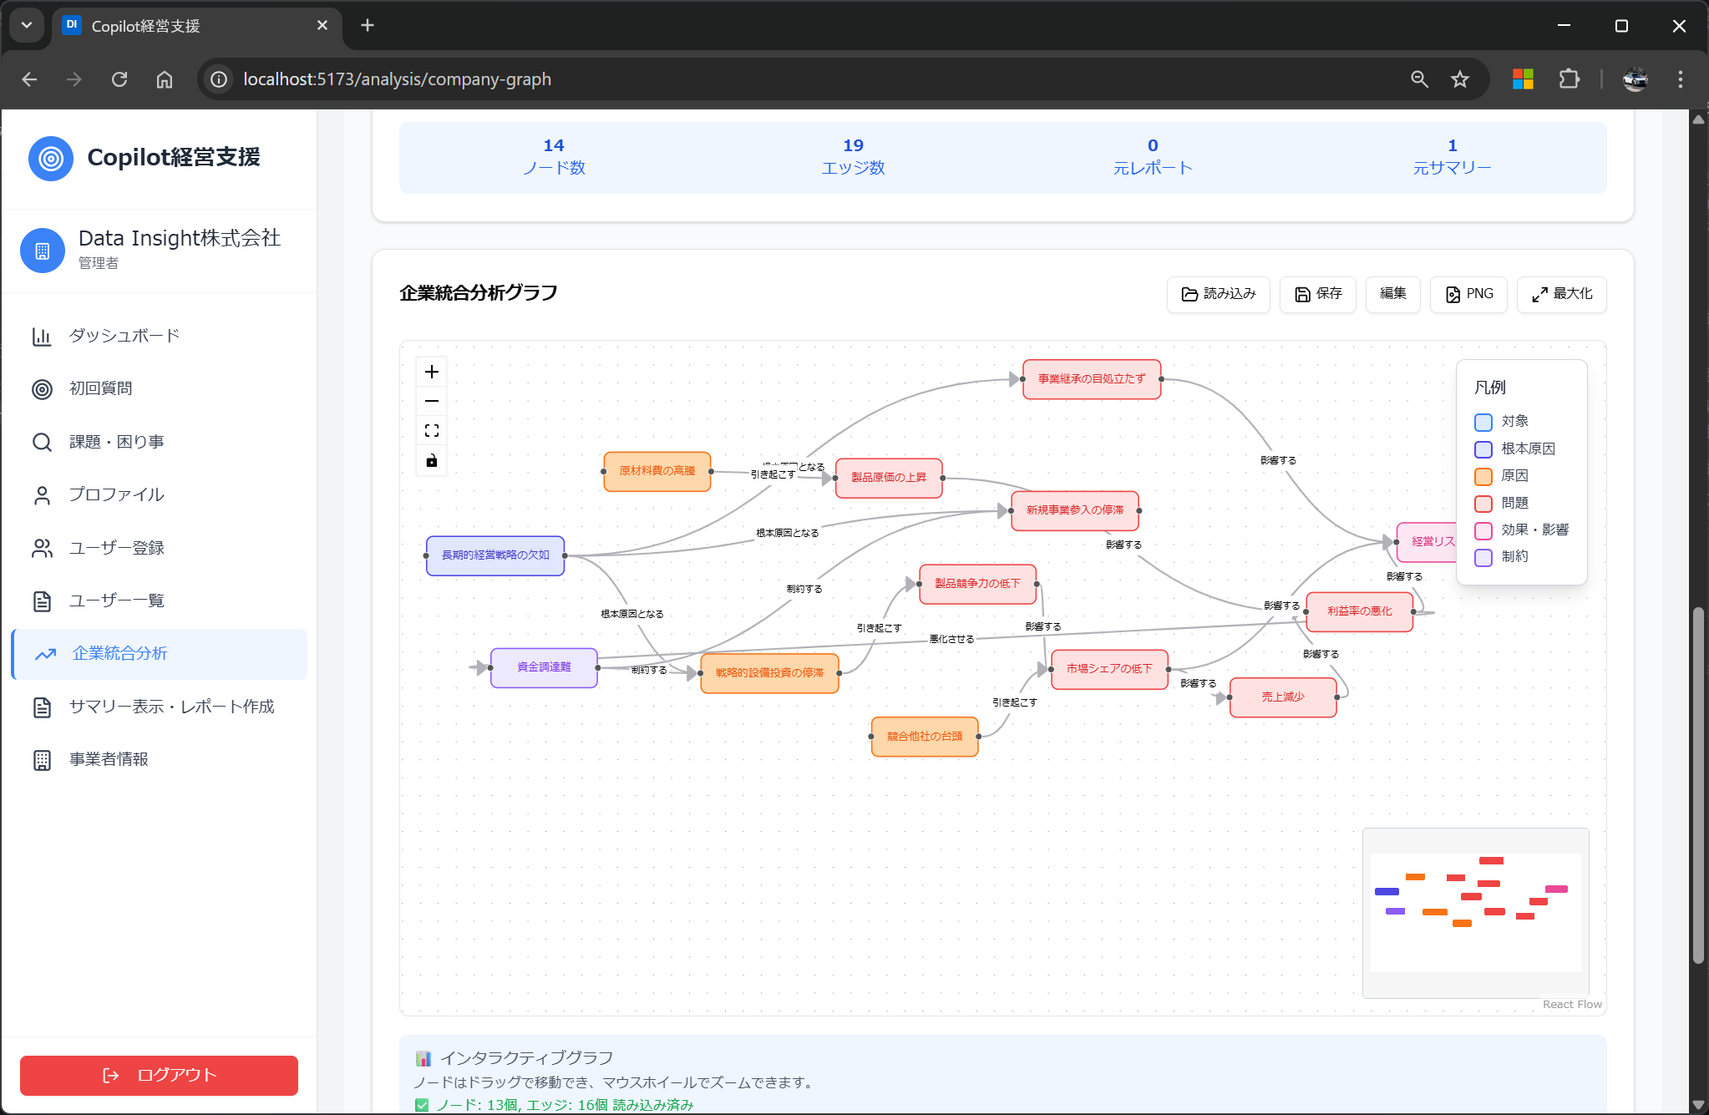Click the ユーザー登録 users icon
1709x1115 pixels.
(x=42, y=548)
